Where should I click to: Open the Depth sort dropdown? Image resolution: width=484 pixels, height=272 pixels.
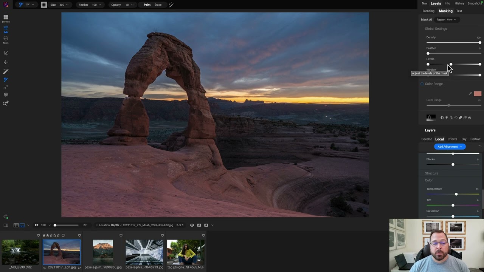tap(116, 225)
